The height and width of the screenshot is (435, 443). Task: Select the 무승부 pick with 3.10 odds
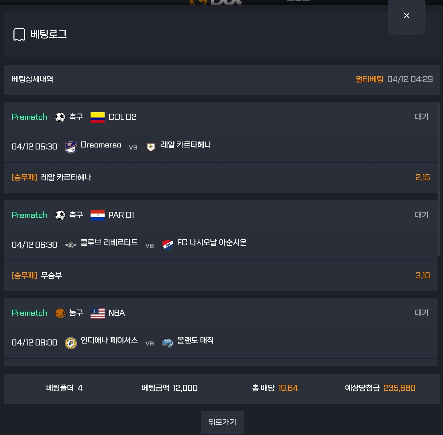coord(221,276)
